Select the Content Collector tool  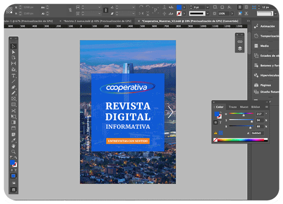pyautogui.click(x=13, y=69)
